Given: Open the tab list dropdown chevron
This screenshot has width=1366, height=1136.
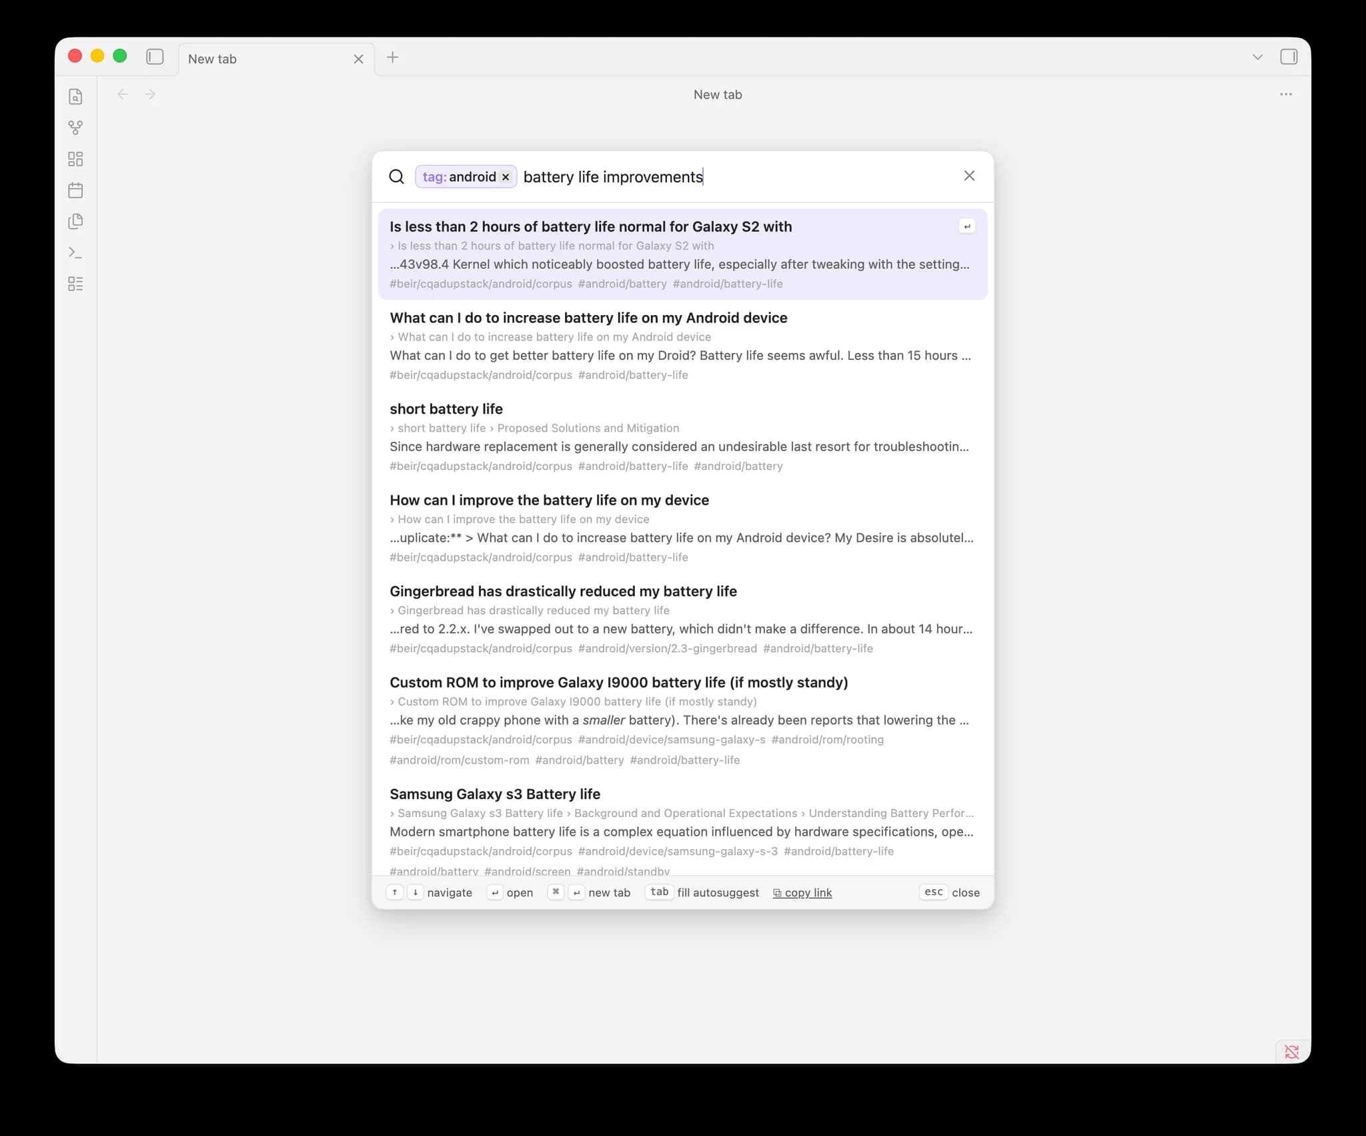Looking at the screenshot, I should [x=1257, y=57].
